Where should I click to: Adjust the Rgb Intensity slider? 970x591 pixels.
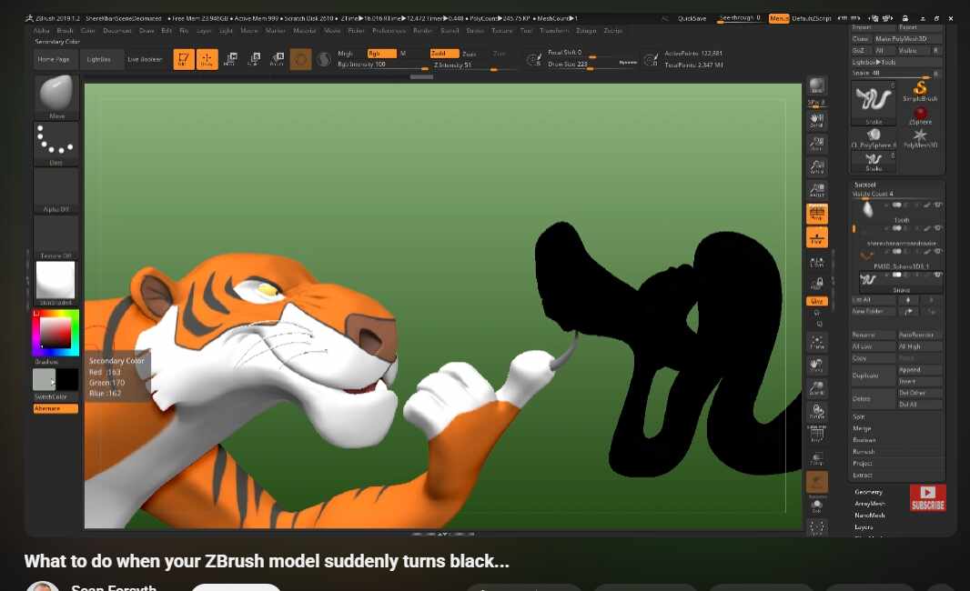(383, 65)
